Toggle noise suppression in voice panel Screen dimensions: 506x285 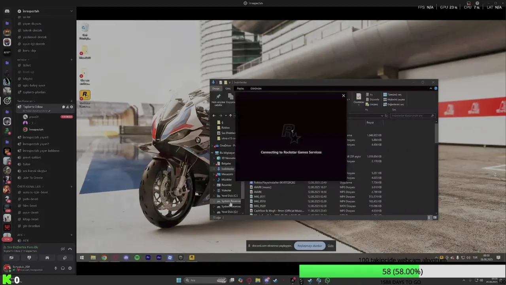point(62,249)
